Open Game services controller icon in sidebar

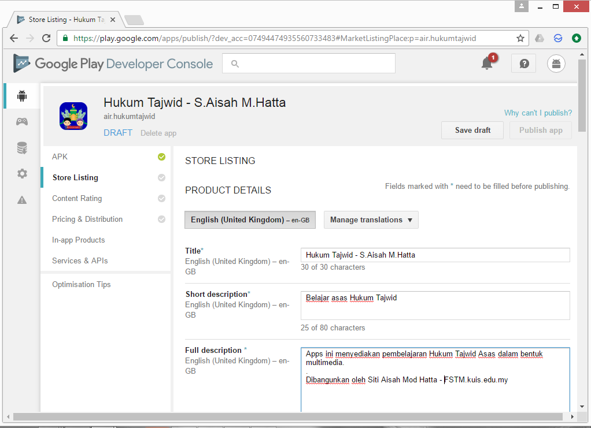coord(22,122)
